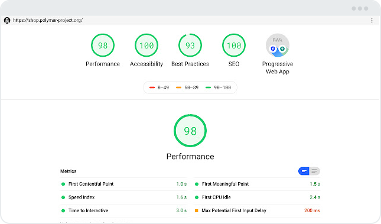This screenshot has height=224, width=381.
Task: Click green dot beside Time to Interactive
Action: click(x=63, y=210)
